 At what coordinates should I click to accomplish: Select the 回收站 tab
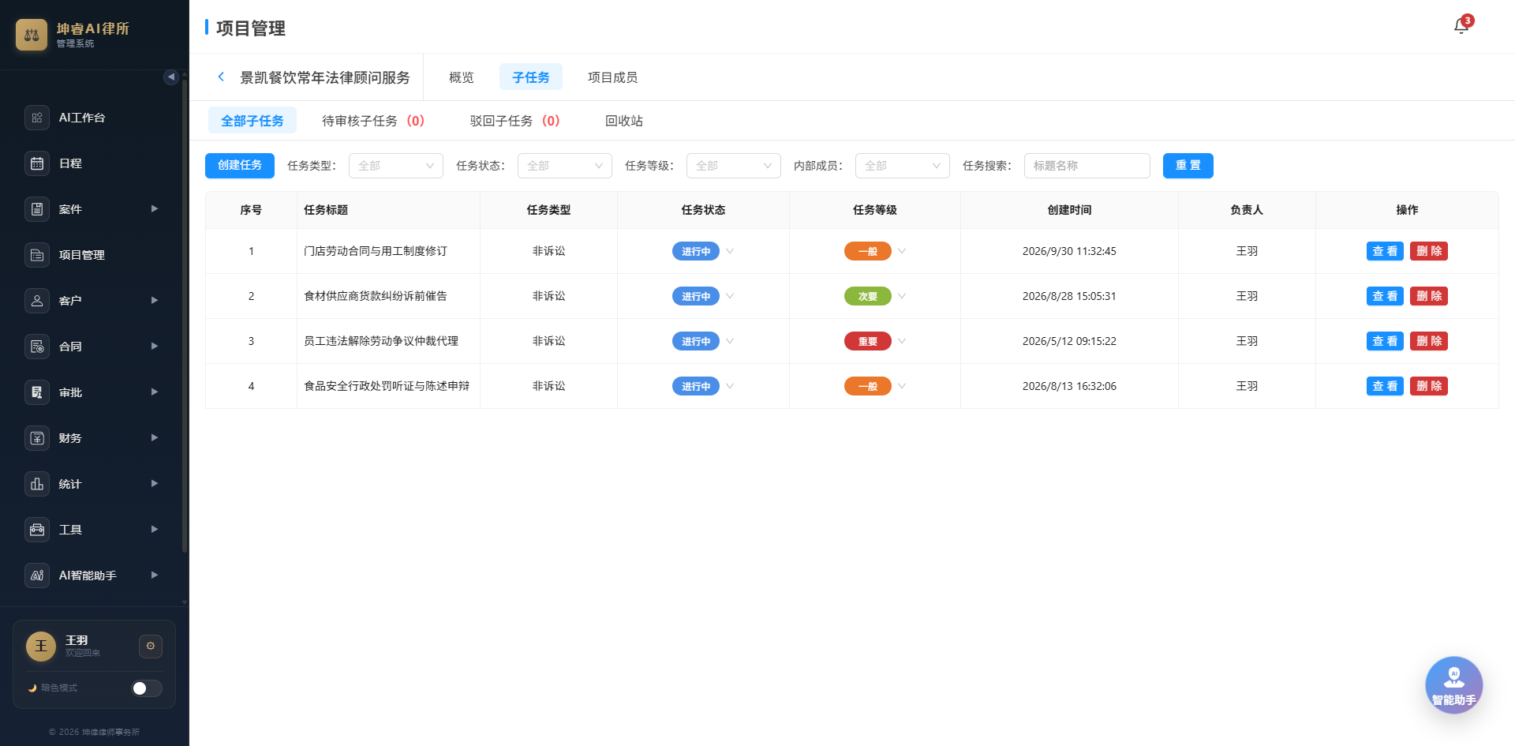tap(624, 121)
